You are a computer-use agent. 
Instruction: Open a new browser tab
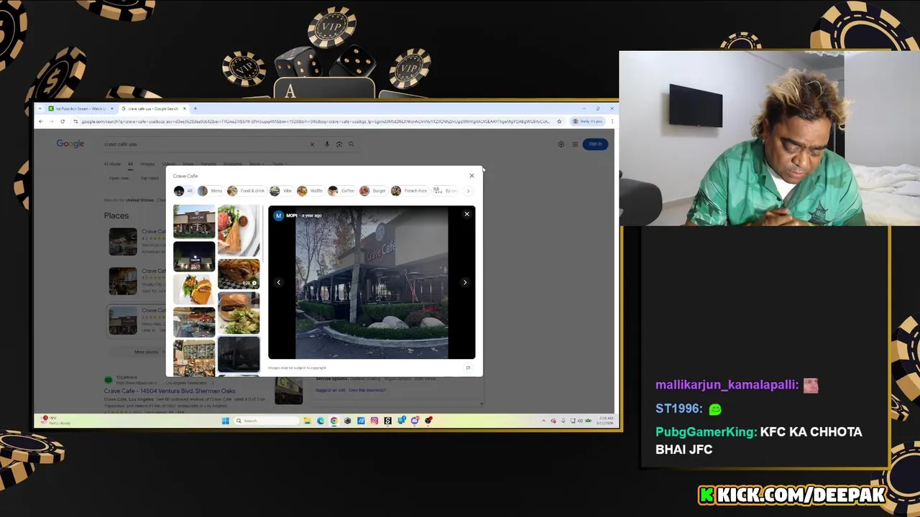195,108
